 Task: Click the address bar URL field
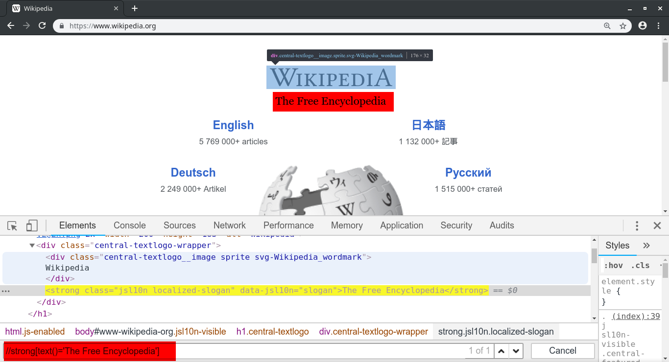click(333, 26)
